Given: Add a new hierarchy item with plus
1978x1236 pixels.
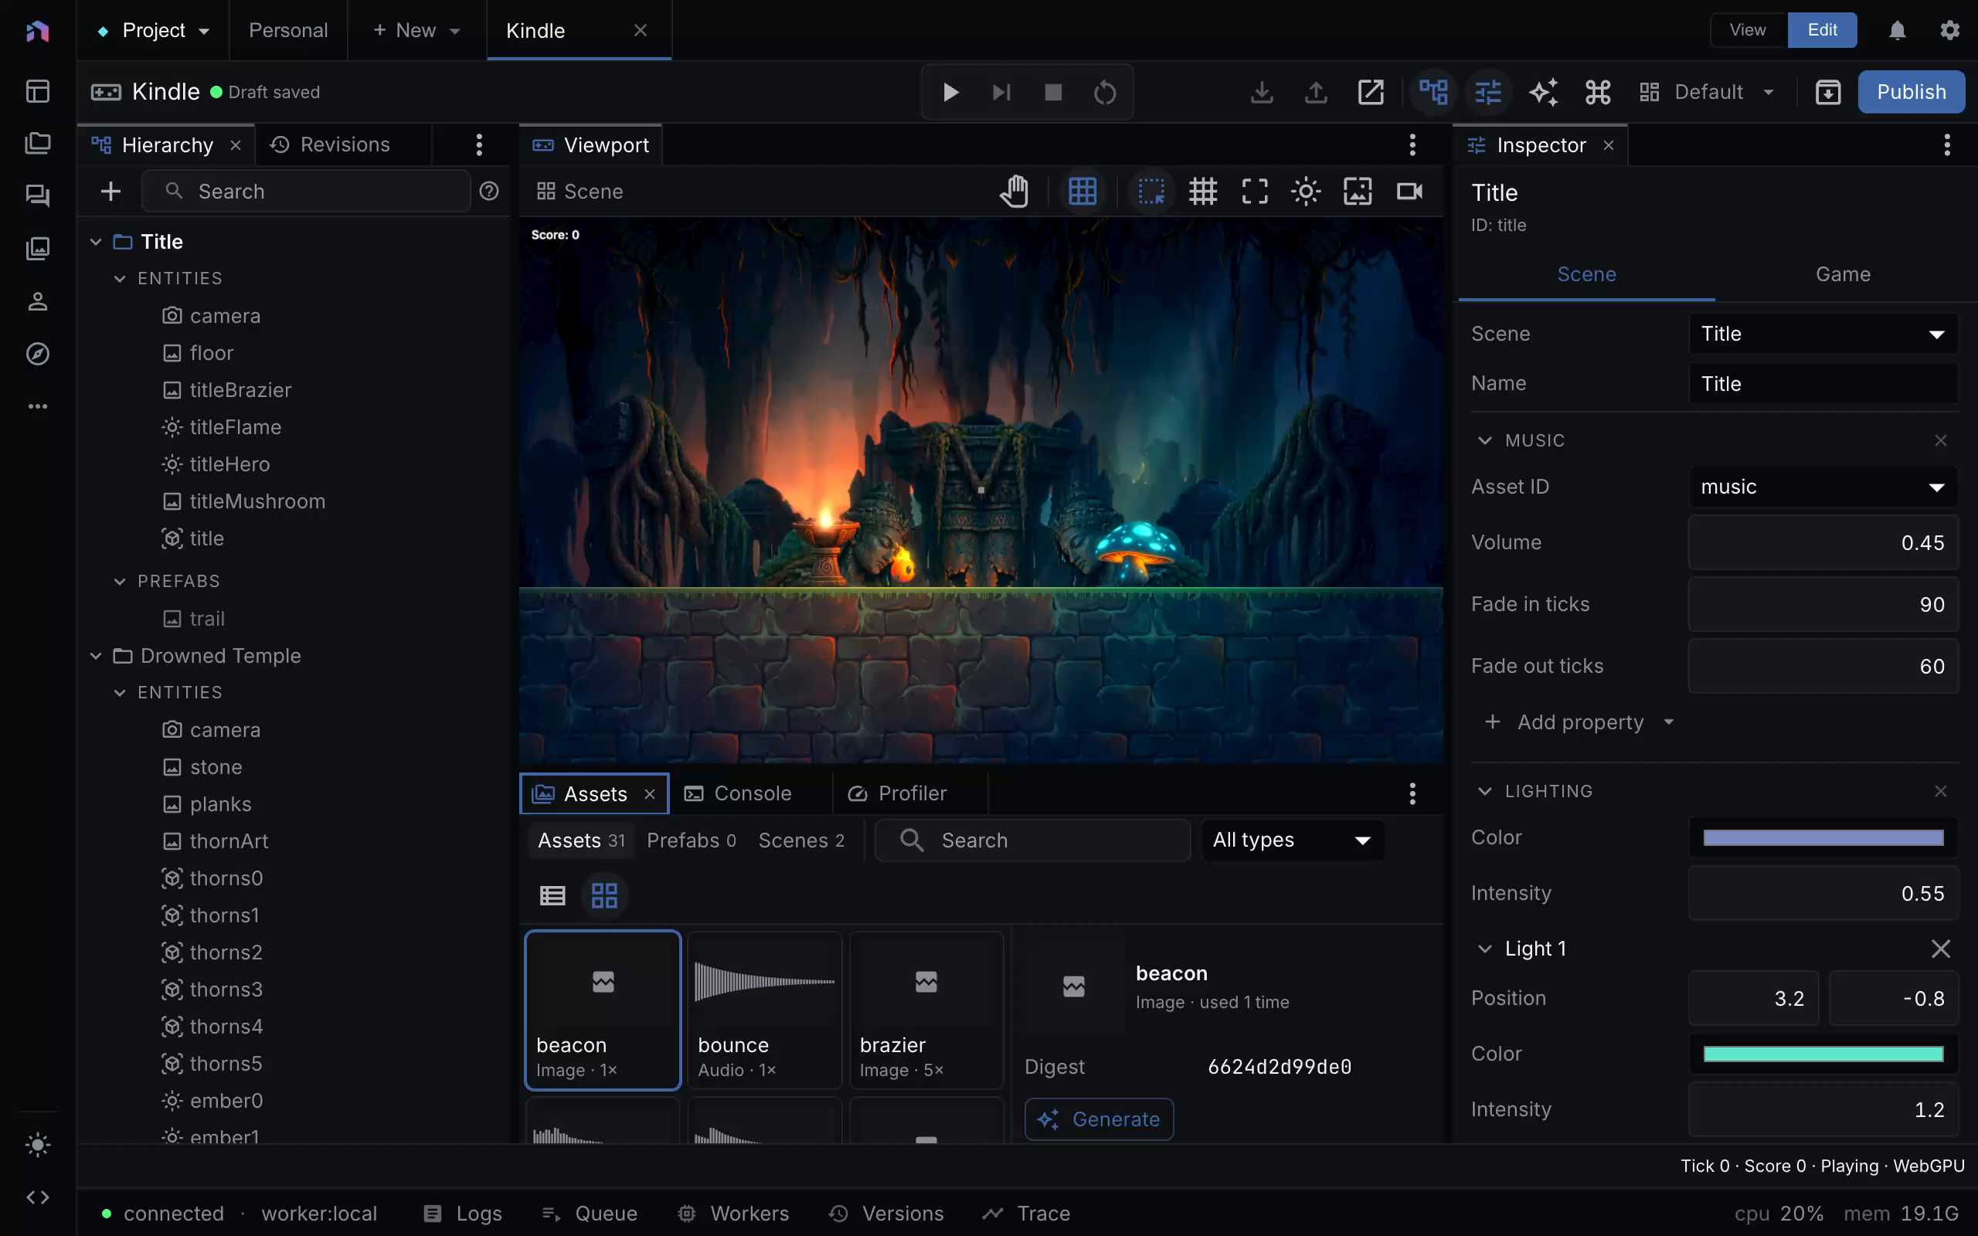Looking at the screenshot, I should tap(110, 192).
